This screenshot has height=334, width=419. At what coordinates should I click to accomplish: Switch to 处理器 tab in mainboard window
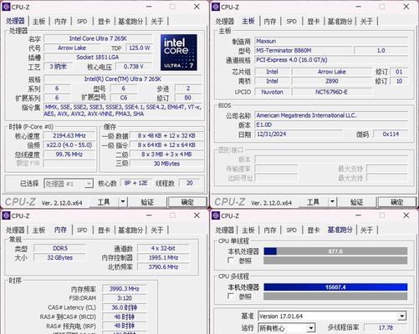(224, 21)
